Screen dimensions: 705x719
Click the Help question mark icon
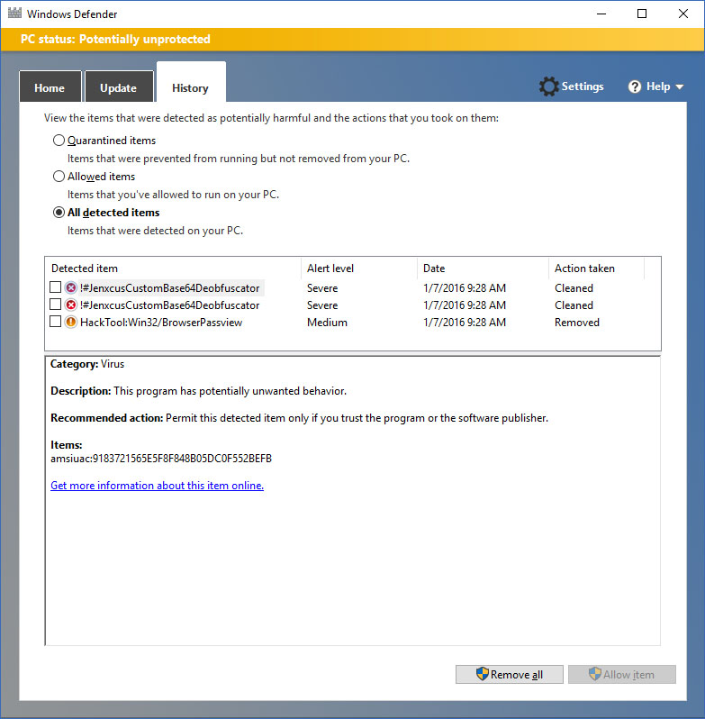point(635,86)
